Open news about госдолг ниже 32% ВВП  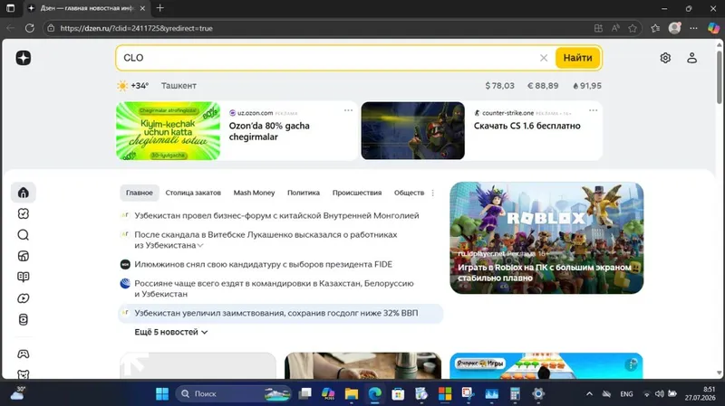276,313
